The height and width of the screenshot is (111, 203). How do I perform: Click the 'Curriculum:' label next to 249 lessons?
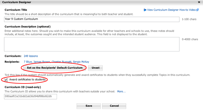point(13,56)
